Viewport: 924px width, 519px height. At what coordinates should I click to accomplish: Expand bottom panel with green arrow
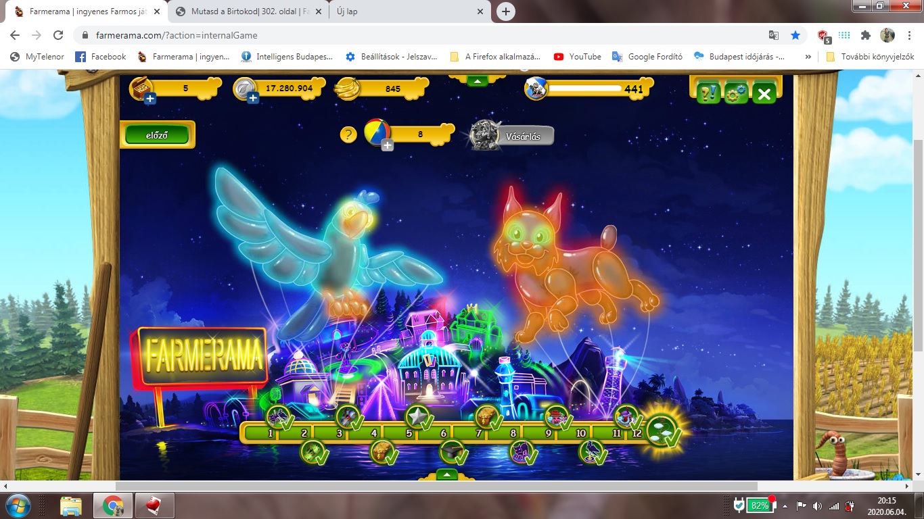click(447, 474)
